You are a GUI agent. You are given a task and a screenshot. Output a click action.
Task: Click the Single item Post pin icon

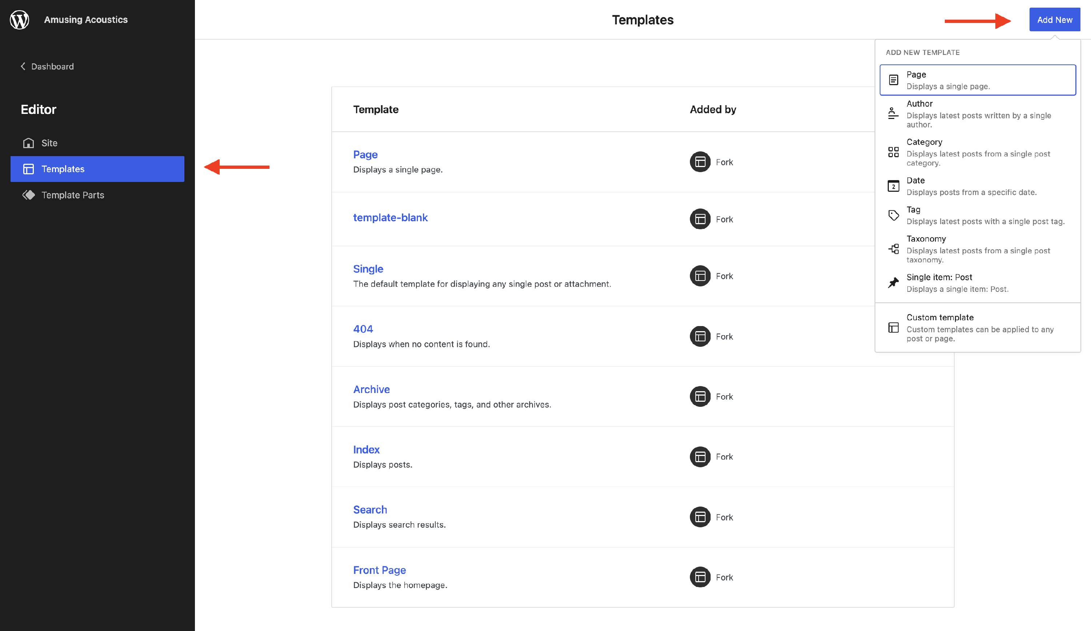pyautogui.click(x=893, y=283)
